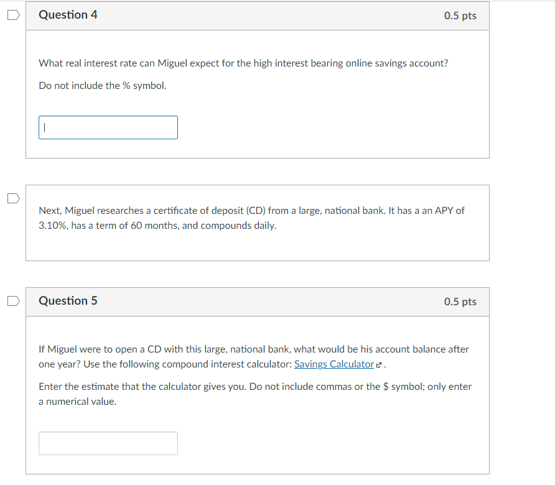This screenshot has width=555, height=485.
Task: Click the 0.5 pts label for Question 4
Action: 460,16
